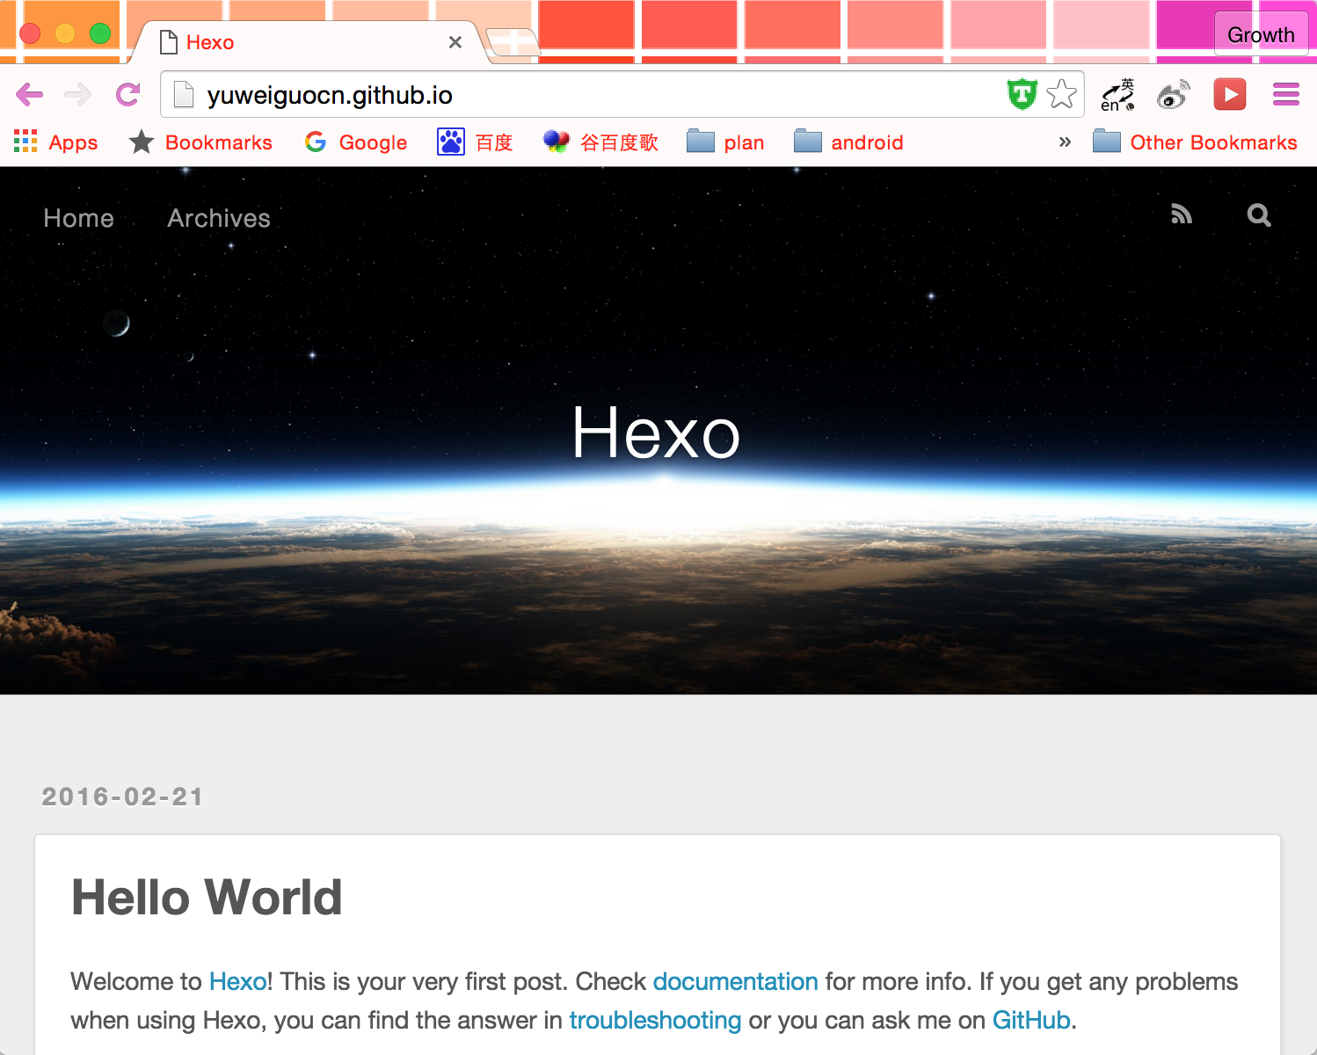
Task: Open the 谷百度歌 bookmark
Action: click(x=600, y=142)
